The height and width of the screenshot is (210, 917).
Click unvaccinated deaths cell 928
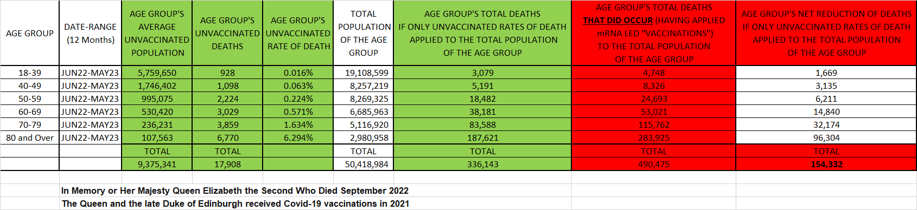(227, 73)
